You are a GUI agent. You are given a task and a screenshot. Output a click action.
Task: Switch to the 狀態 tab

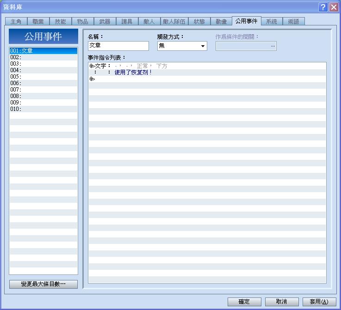coord(199,21)
